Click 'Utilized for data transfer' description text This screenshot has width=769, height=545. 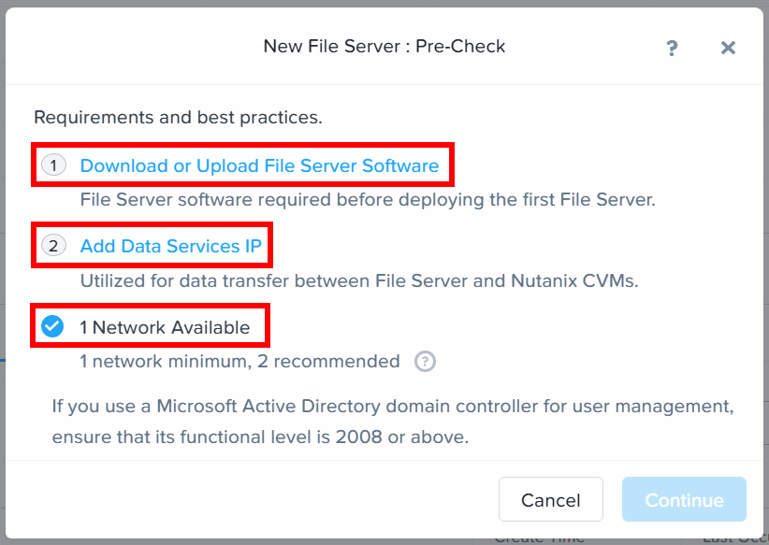[x=359, y=280]
